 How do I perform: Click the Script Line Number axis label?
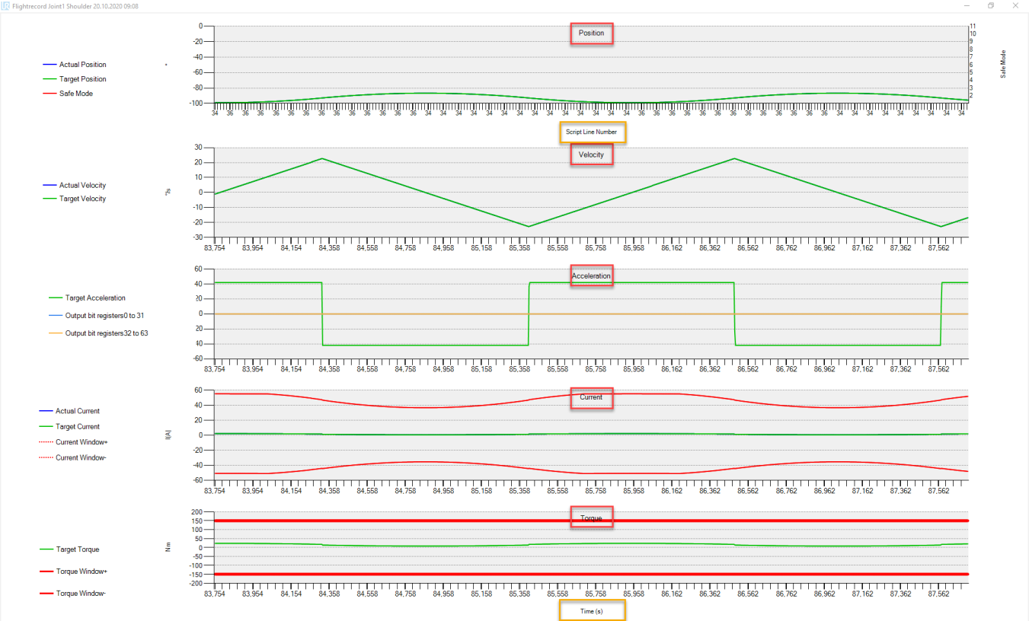[592, 132]
